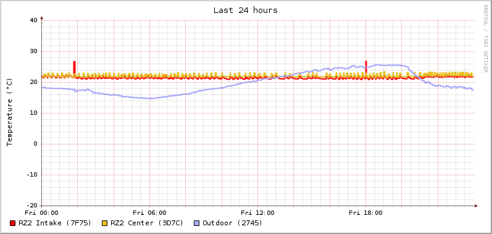Image resolution: width=492 pixels, height=234 pixels.
Task: Click the yellow RZ2 Center legend swatch
Action: pos(105,224)
